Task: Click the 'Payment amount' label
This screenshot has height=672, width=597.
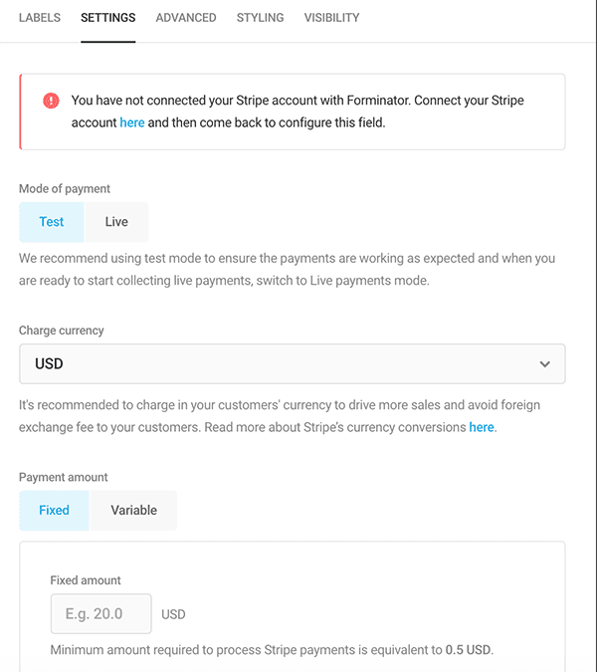Action: [x=64, y=477]
